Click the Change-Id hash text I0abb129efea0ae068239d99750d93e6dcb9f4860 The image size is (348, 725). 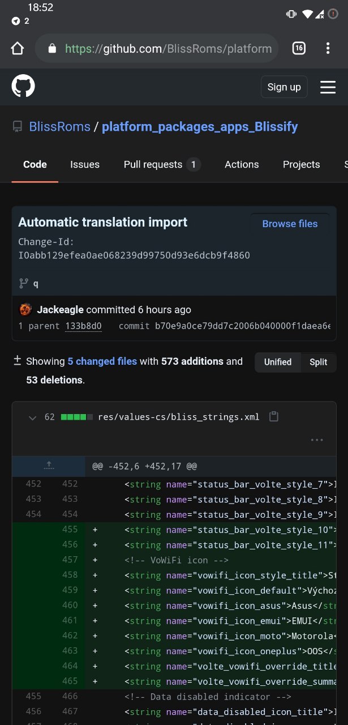point(134,255)
